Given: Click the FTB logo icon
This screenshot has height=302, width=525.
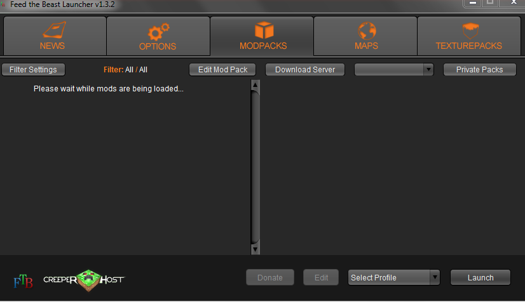Looking at the screenshot, I should click(x=23, y=281).
